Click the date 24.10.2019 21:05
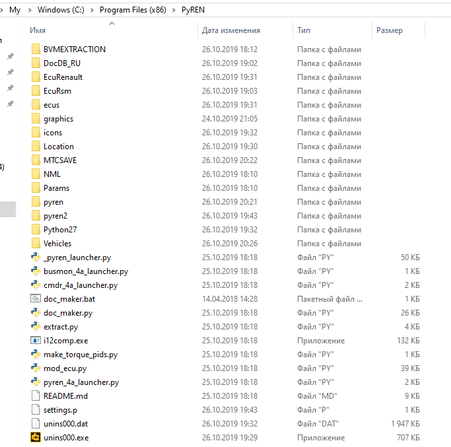 point(230,119)
